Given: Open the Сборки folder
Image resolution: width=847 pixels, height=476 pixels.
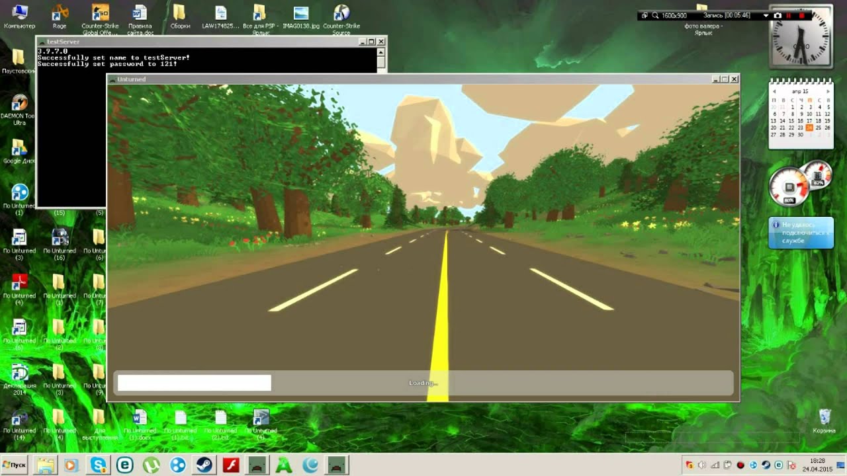Looking at the screenshot, I should 180,17.
